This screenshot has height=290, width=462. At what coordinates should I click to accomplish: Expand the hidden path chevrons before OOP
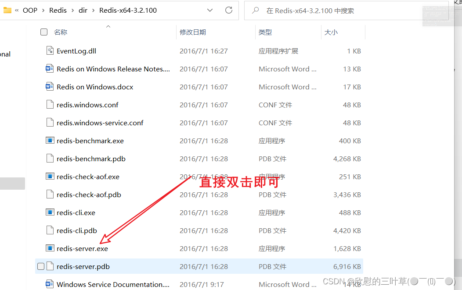(17, 10)
